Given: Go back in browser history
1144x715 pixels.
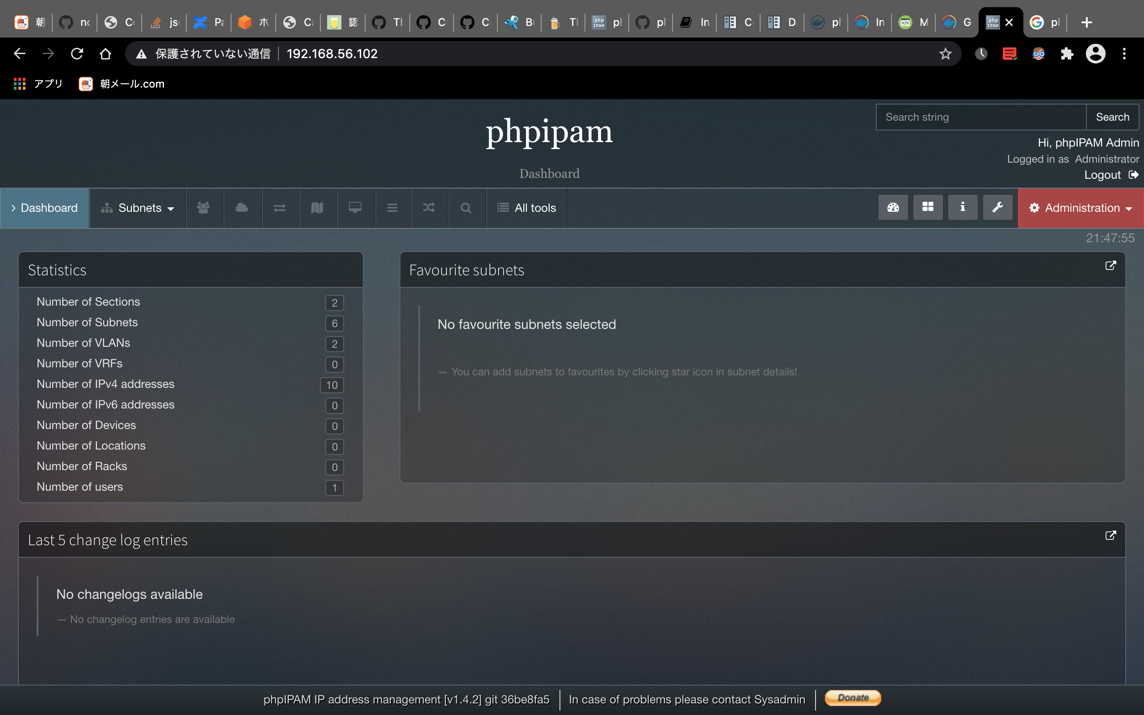Looking at the screenshot, I should tap(19, 54).
